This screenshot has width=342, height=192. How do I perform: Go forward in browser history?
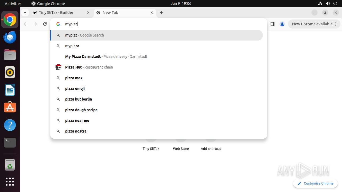click(35, 24)
